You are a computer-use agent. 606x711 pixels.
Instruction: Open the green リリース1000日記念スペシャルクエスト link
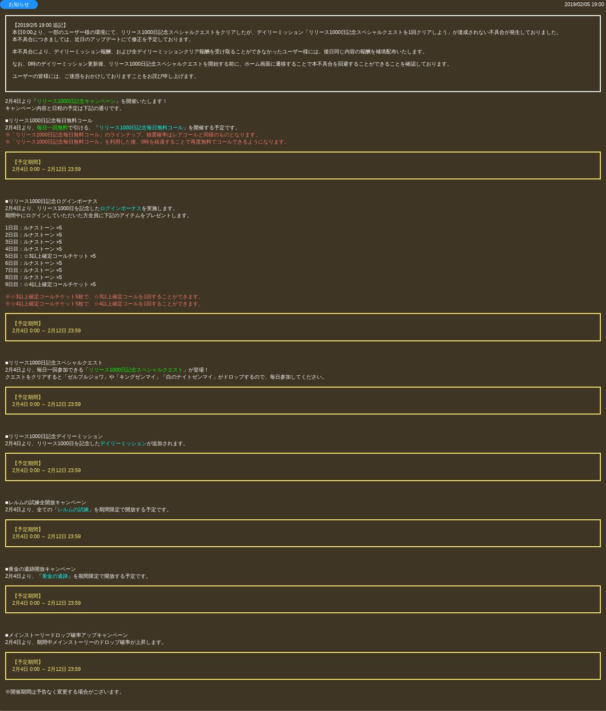[x=135, y=370]
